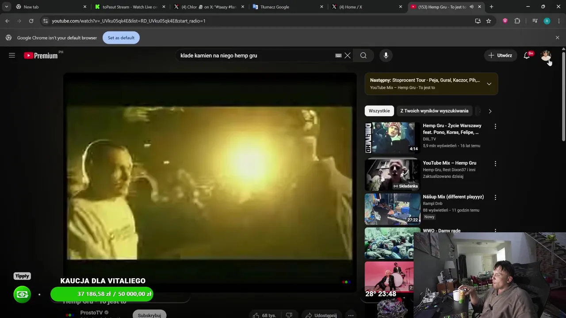This screenshot has width=566, height=318.
Task: Open the YouTube hamburger guide menu
Action: coord(12,55)
